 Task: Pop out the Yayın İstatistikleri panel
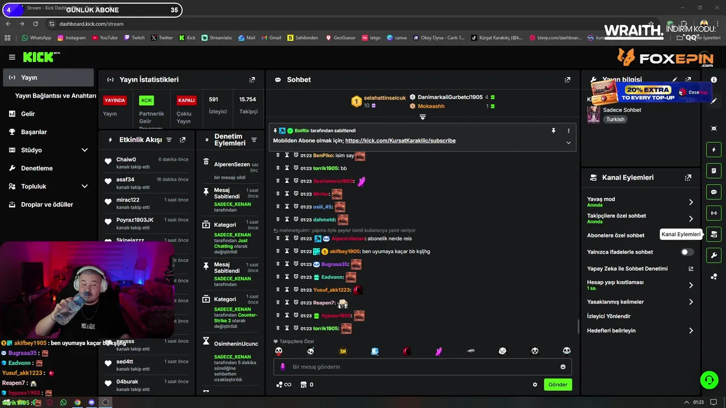click(x=252, y=80)
